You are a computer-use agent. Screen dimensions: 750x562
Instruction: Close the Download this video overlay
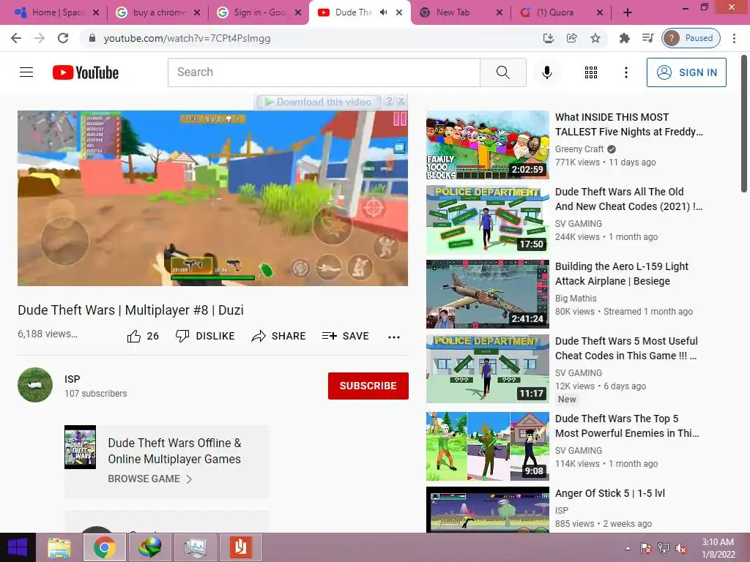401,101
